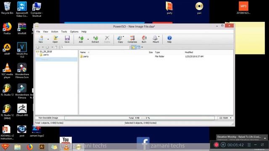This screenshot has width=269, height=151.
Task: Click the Add files toolbar icon
Action: [81, 39]
